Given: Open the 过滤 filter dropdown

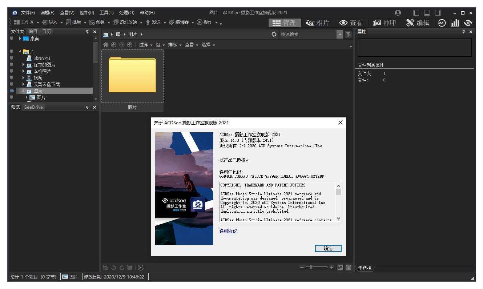Looking at the screenshot, I should [x=144, y=45].
